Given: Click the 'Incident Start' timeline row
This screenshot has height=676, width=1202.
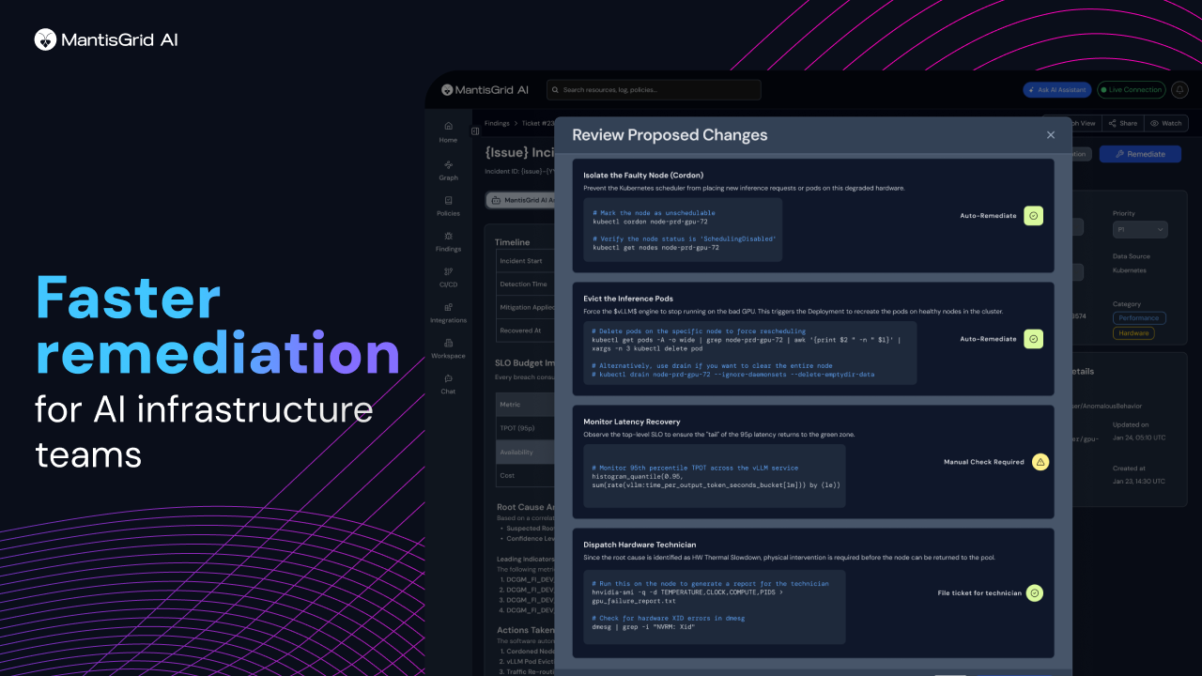Looking at the screenshot, I should pos(525,261).
